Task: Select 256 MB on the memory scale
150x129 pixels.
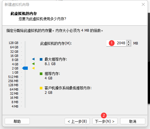Action: coord(13,81)
